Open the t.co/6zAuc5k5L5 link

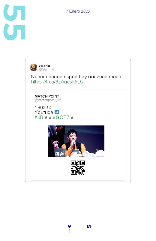pos(57,82)
